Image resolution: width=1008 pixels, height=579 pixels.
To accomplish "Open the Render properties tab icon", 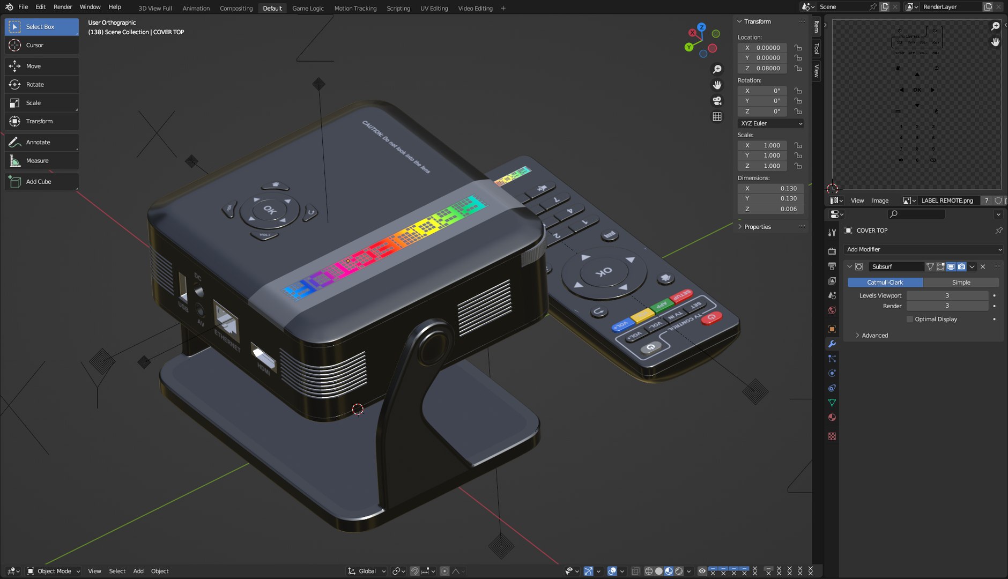I will pos(832,251).
